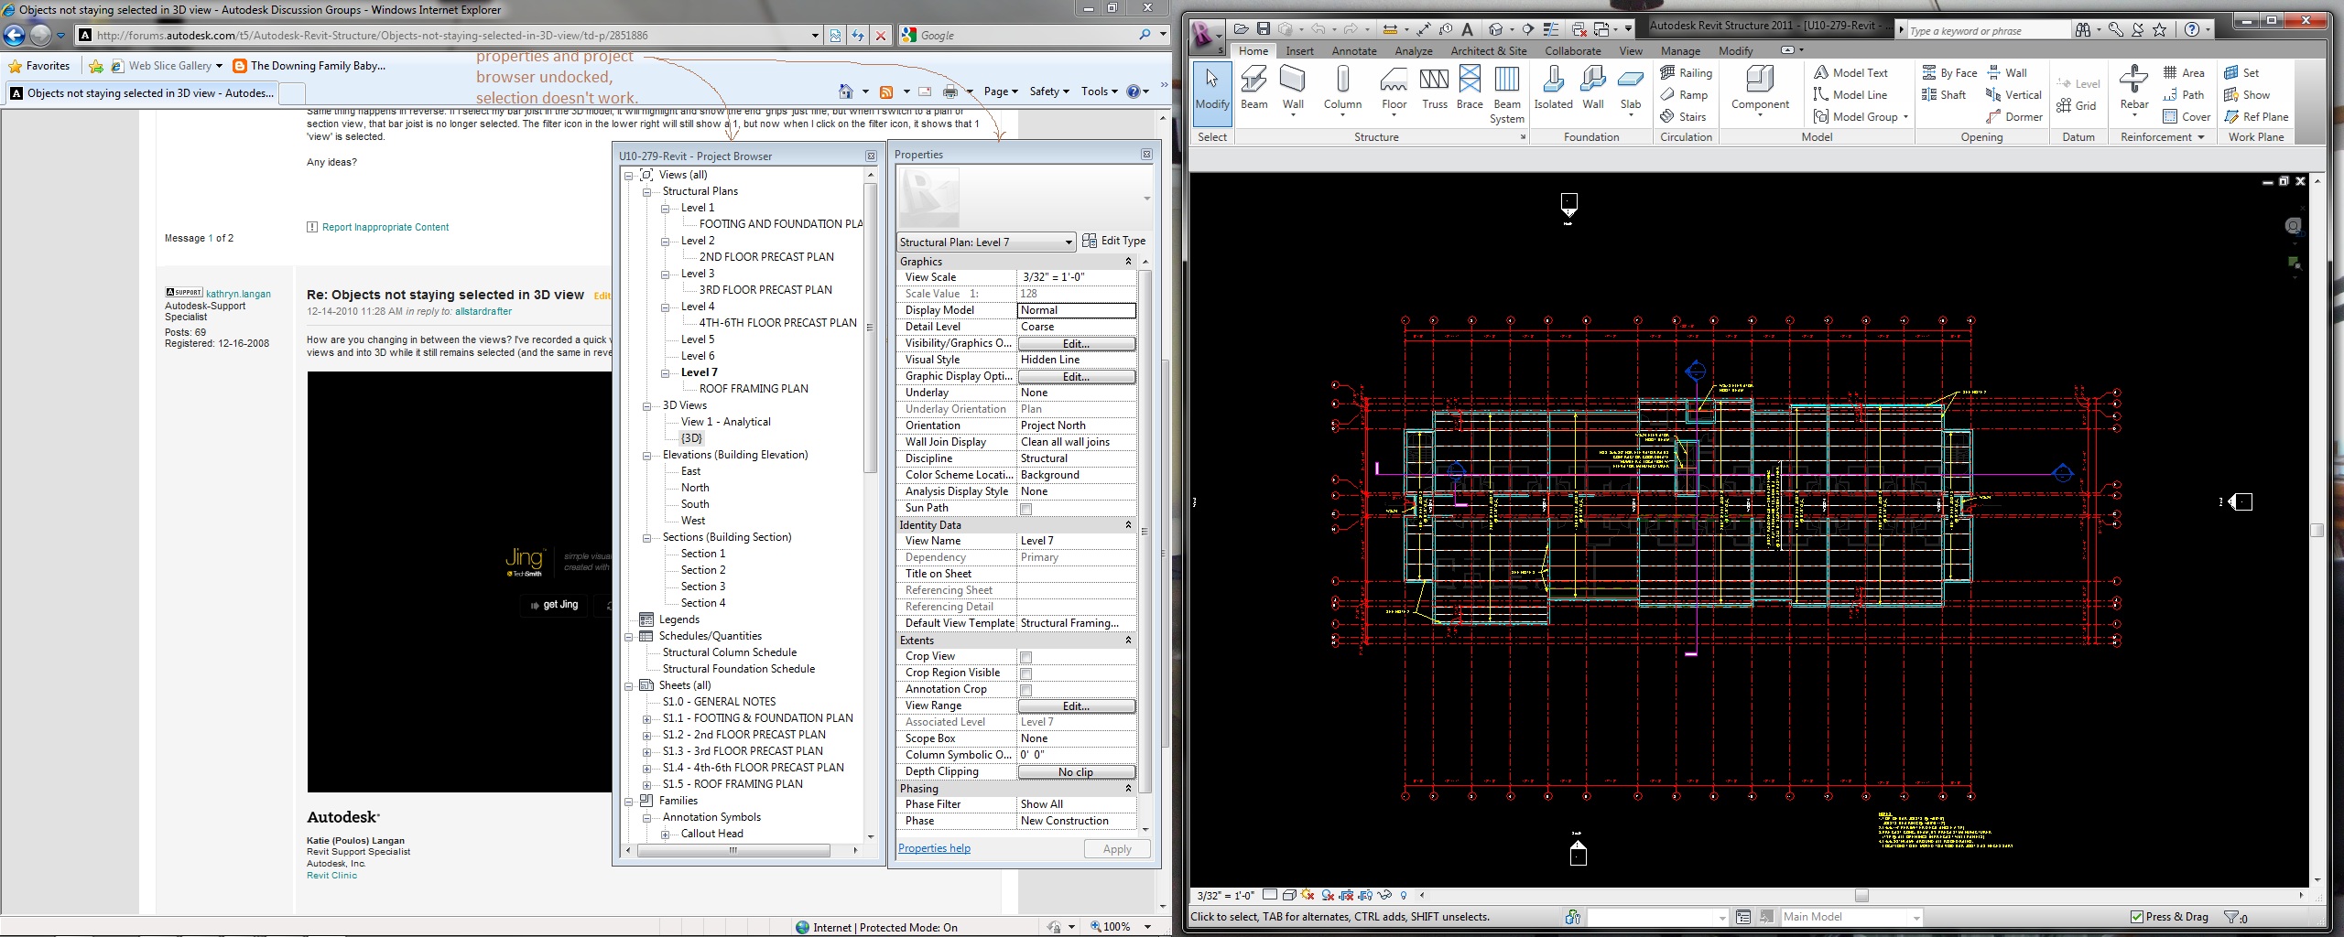This screenshot has height=937, width=2344.
Task: Click Edit button for View Range
Action: (x=1076, y=706)
